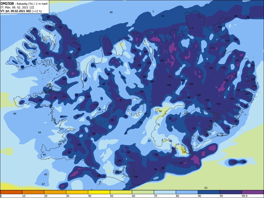Viewport: 264px width, 198px height.
Task: Click the "87" value near the bottom-left
Action: coord(43,184)
